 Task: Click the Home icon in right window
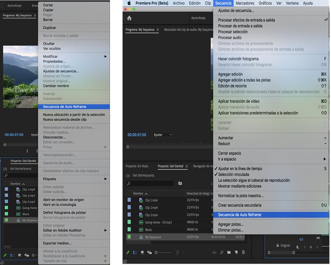click(129, 18)
